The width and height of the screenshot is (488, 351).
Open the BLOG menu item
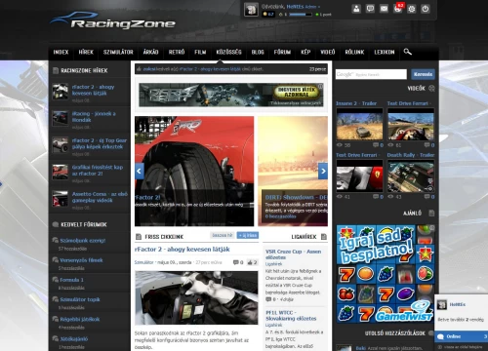tap(258, 52)
